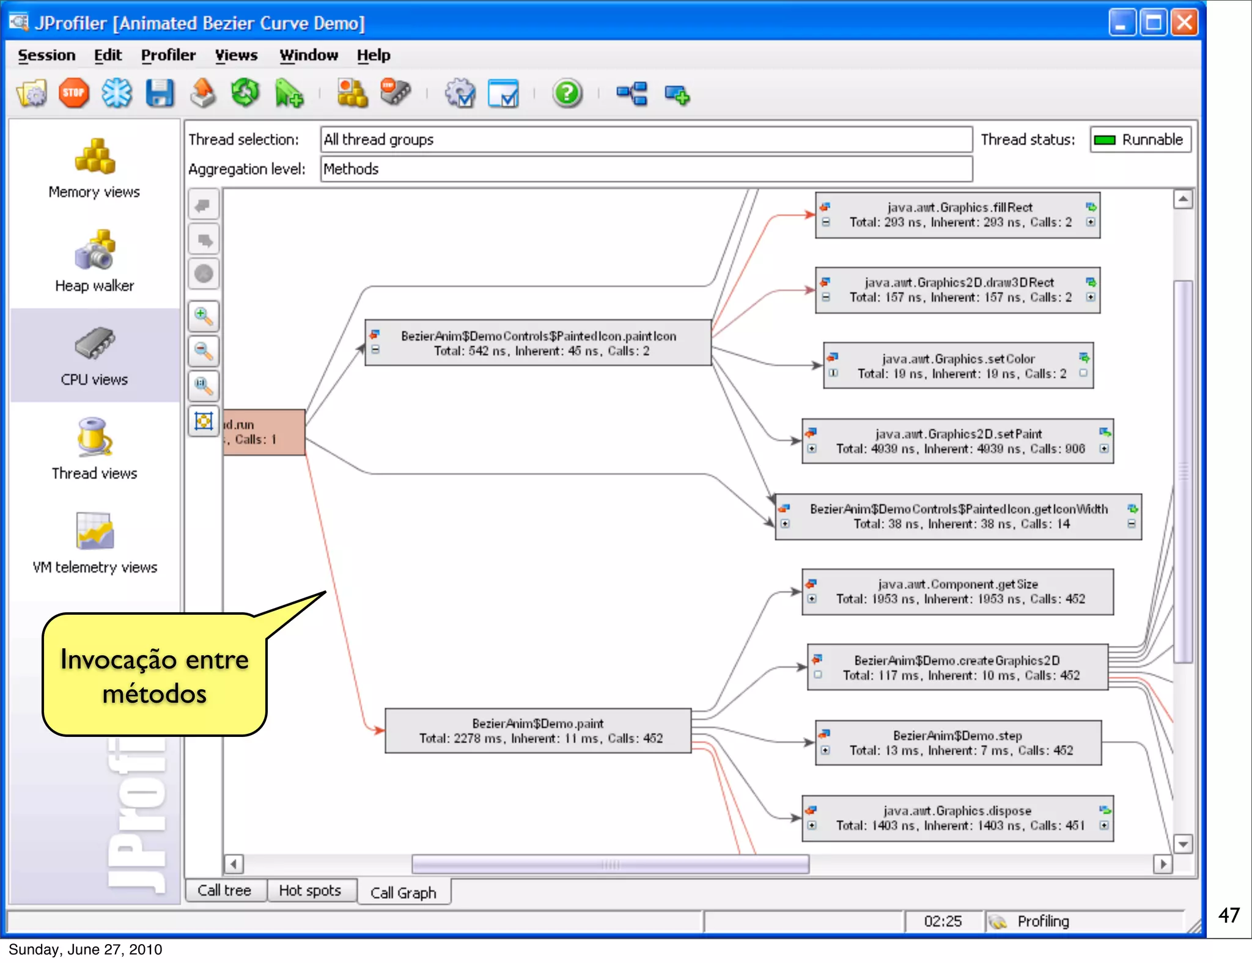Click the blue floppy save snapshot icon
This screenshot has height=963, width=1252.
160,93
